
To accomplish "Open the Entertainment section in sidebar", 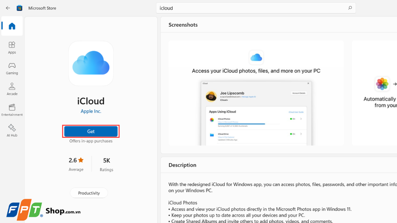I will pos(12,110).
